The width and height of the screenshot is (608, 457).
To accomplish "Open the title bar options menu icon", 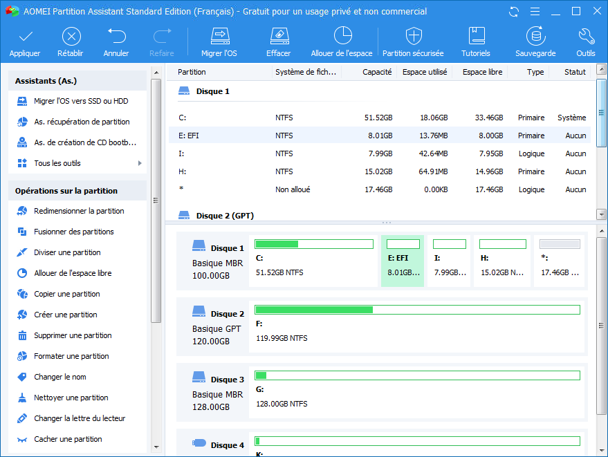I will coord(533,12).
